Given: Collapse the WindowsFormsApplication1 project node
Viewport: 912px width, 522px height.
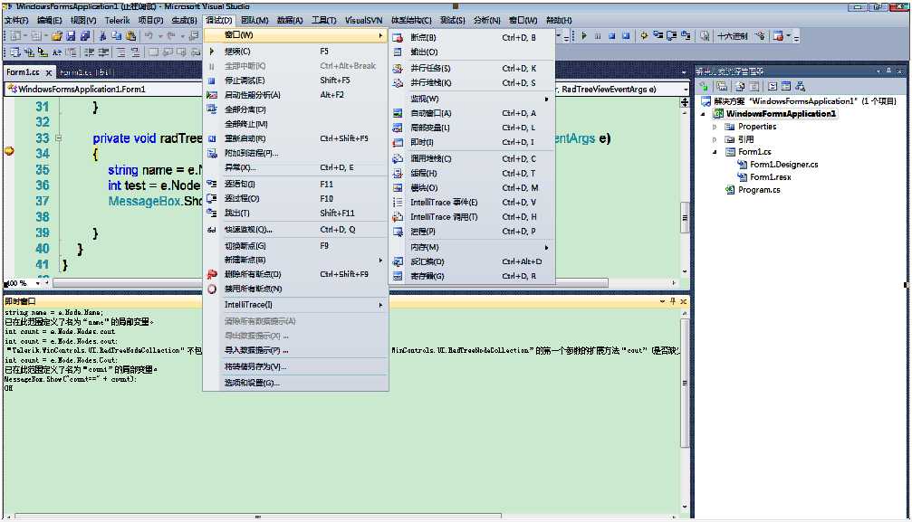Looking at the screenshot, I should pos(703,114).
